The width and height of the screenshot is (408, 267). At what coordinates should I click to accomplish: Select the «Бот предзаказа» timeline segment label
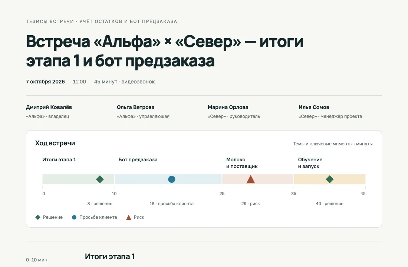pos(138,159)
